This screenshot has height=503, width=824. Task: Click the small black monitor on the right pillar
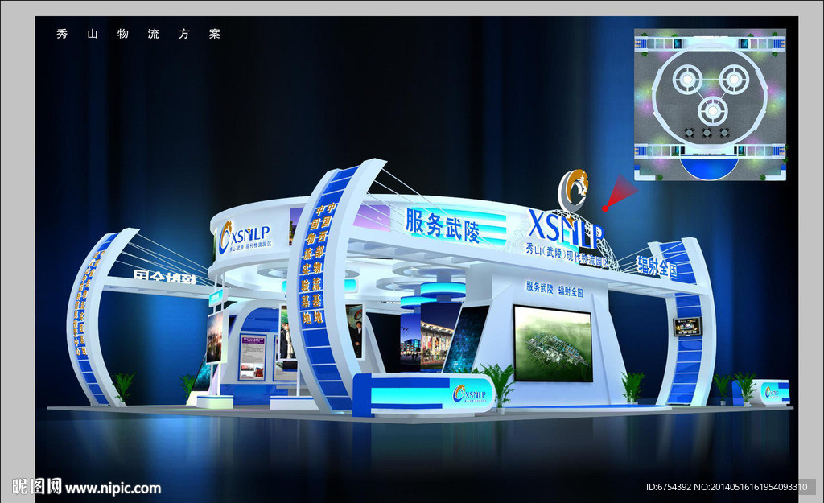(688, 327)
